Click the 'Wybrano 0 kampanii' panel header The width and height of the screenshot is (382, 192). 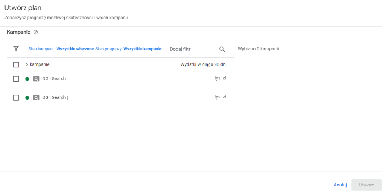pos(258,49)
